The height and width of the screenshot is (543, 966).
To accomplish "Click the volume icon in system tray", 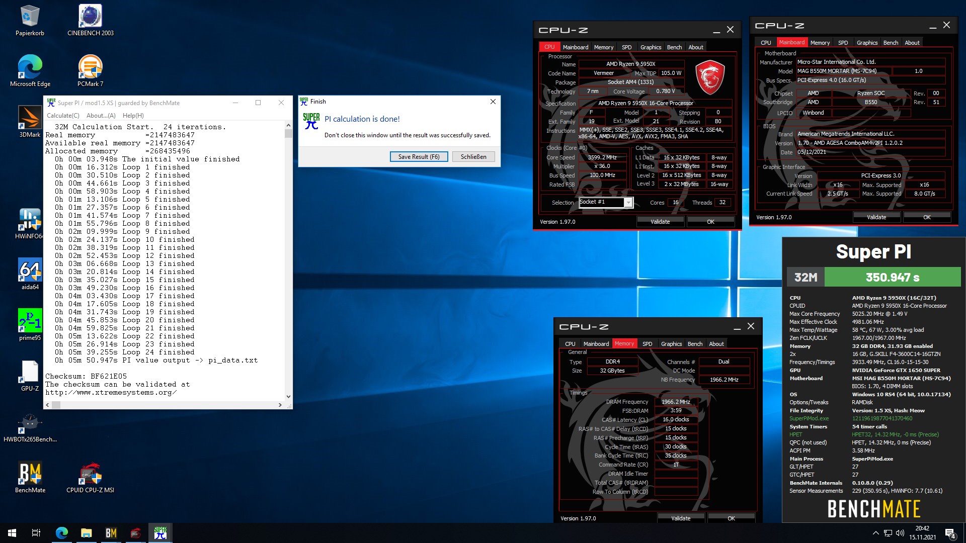I will [x=900, y=533].
